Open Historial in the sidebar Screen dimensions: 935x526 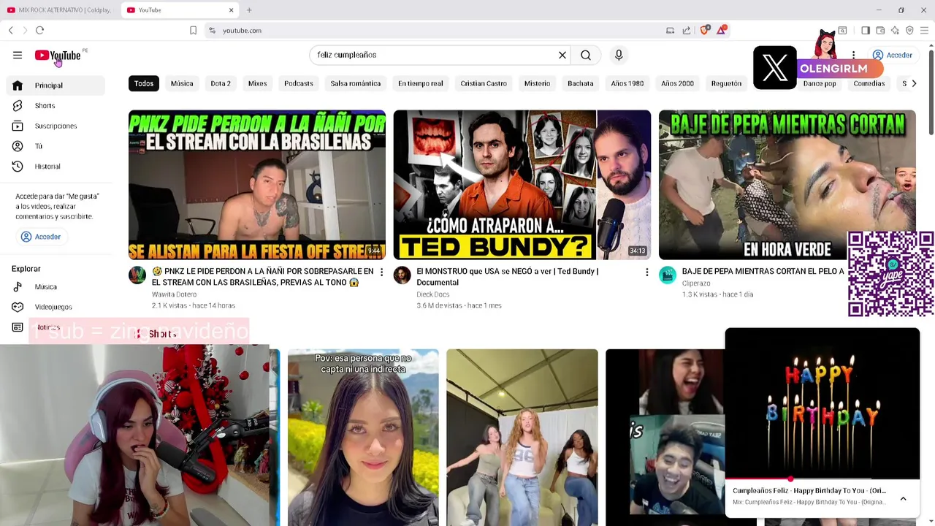(x=56, y=167)
